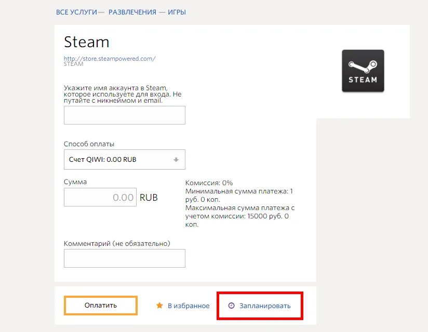Click the Steam page title heading

point(87,42)
